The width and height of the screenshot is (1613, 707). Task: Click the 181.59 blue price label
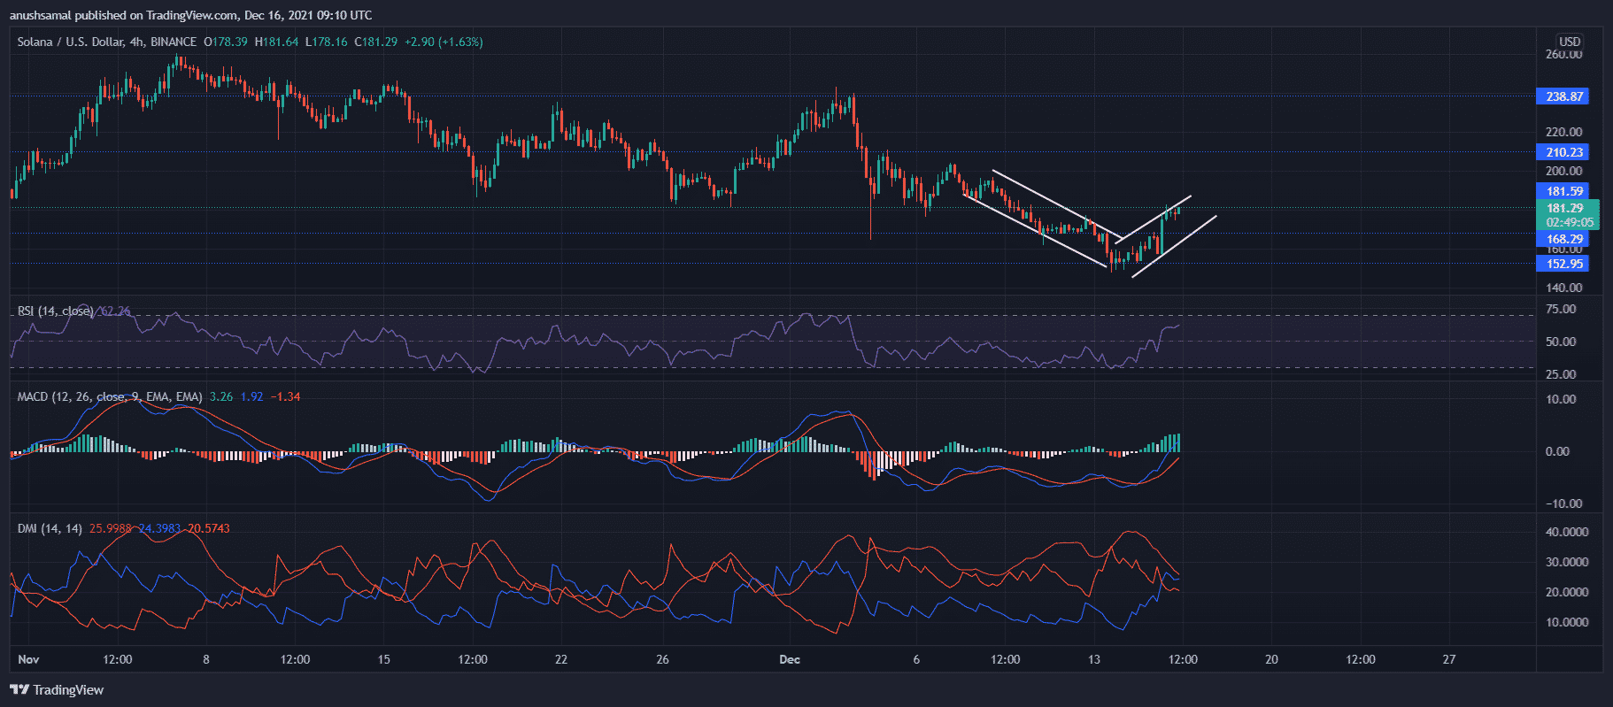click(1563, 191)
